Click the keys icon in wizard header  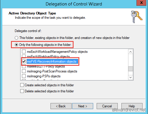[136, 17]
